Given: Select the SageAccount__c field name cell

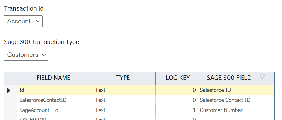Looking at the screenshot, I should pos(55,110).
